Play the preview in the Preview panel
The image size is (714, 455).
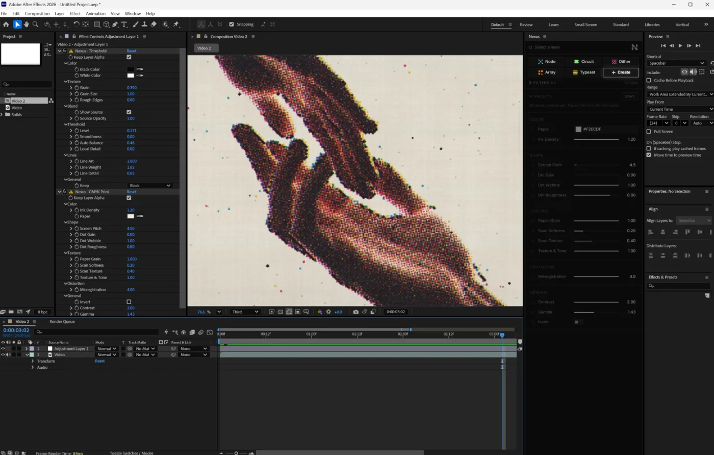click(x=680, y=46)
